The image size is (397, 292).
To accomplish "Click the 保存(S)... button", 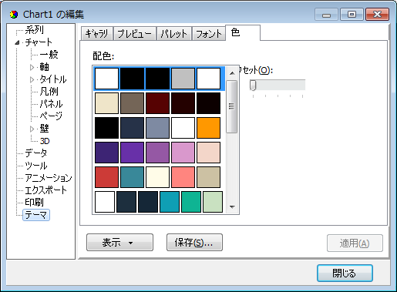I will coord(194,243).
